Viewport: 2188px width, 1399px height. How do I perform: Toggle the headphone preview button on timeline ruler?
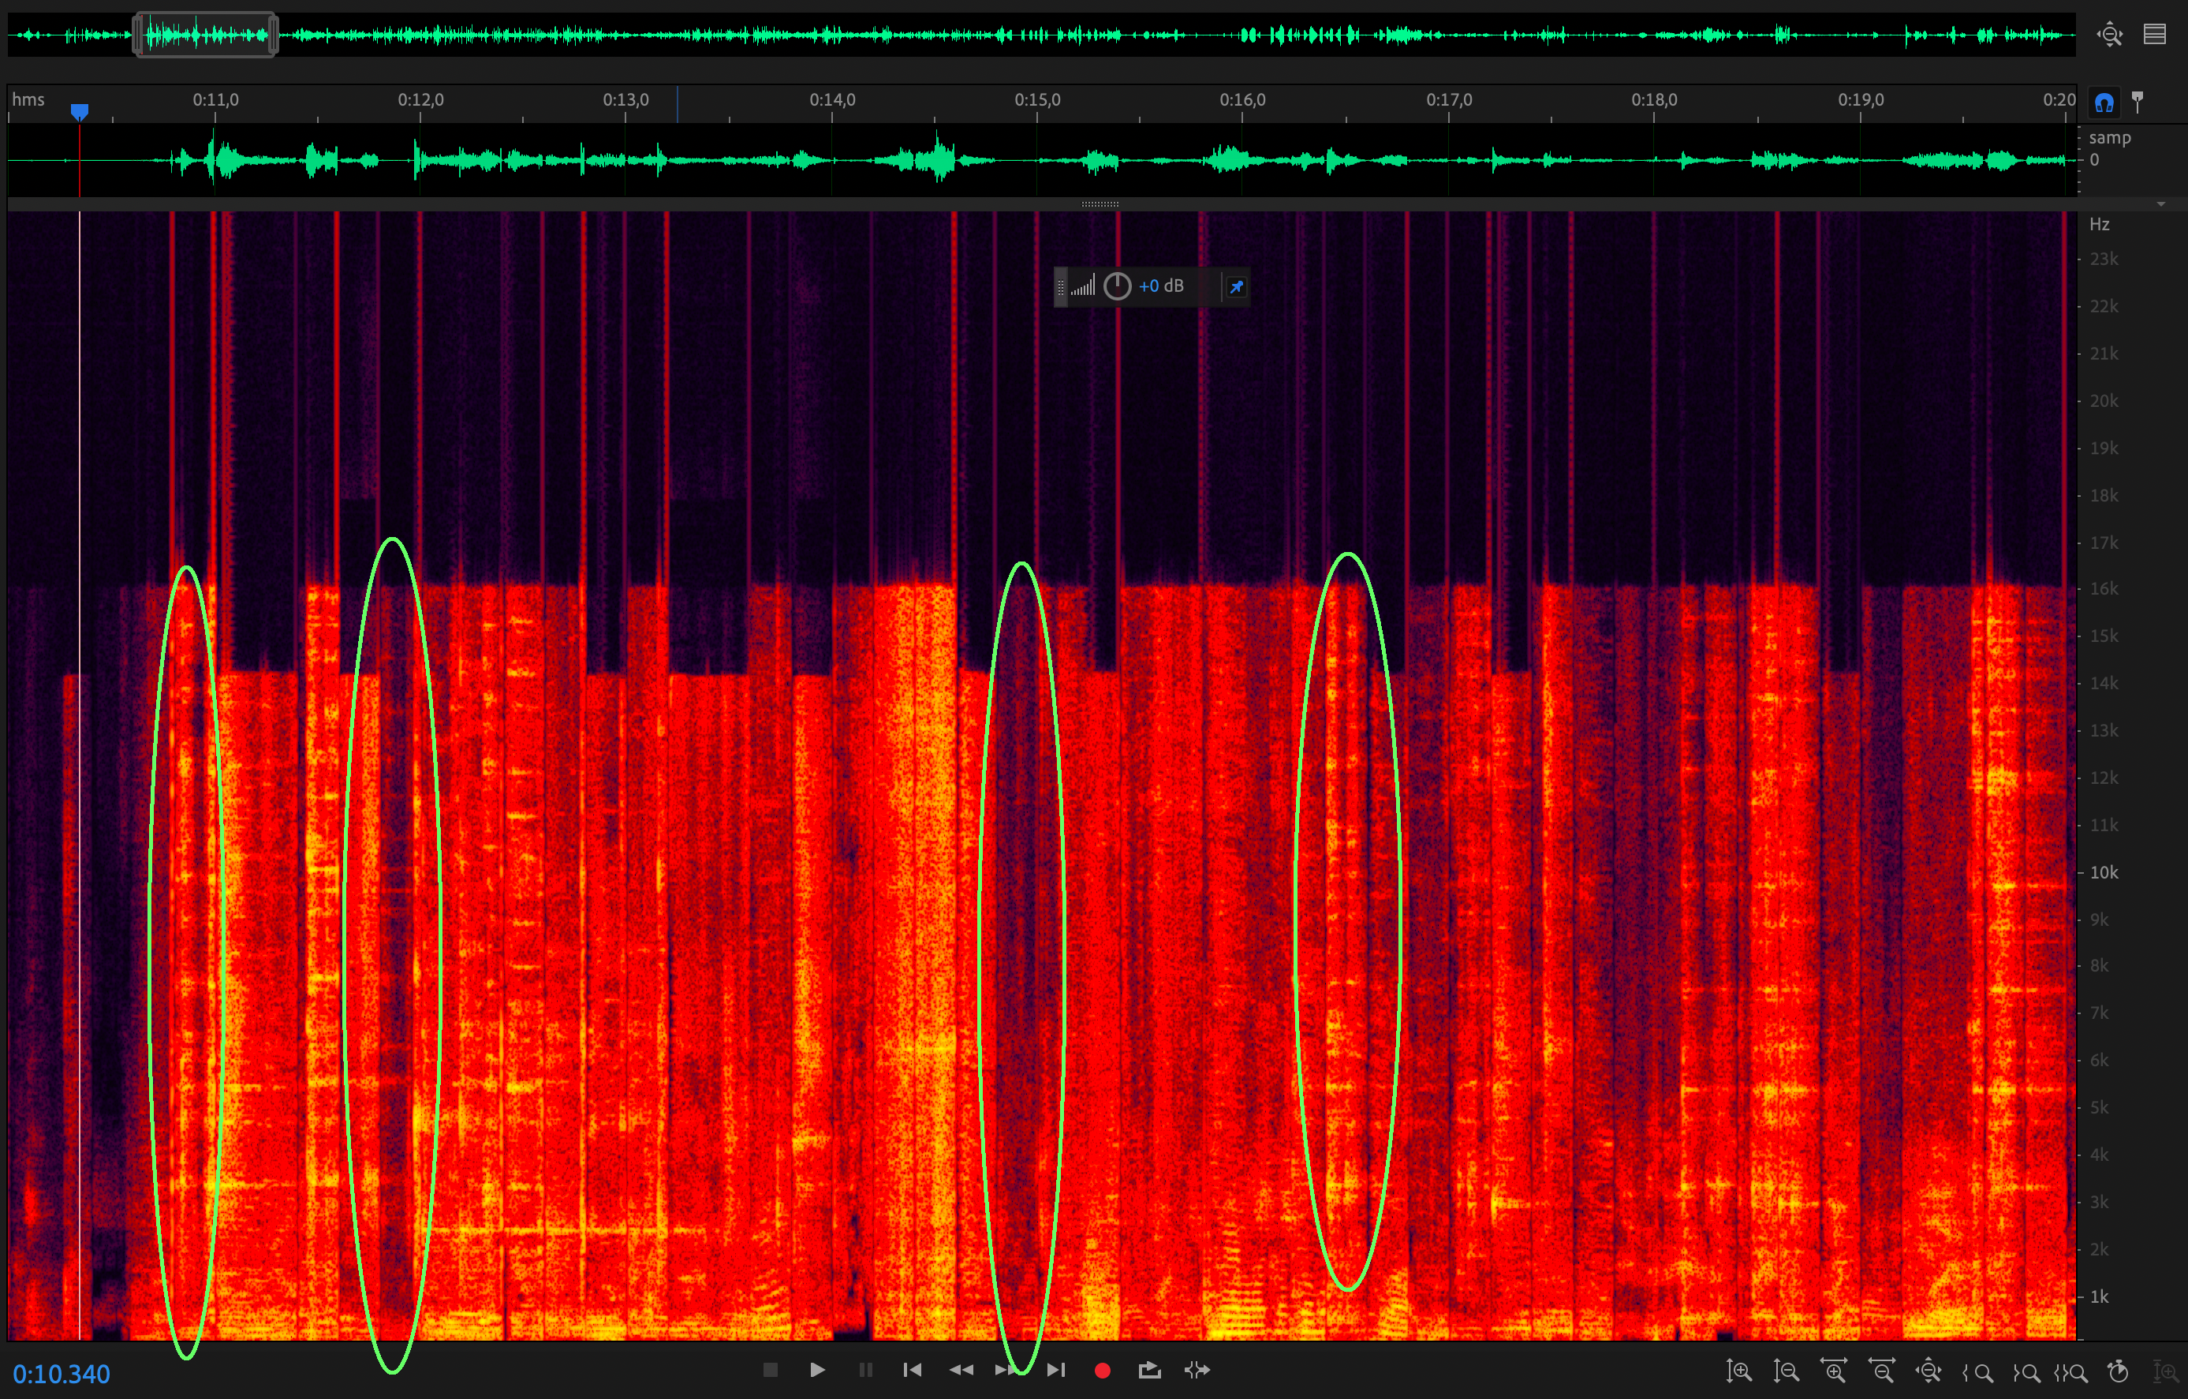tap(2104, 102)
